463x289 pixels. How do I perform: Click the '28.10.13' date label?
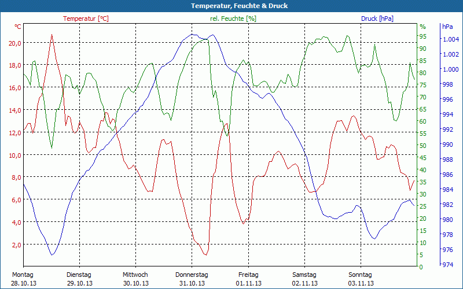[24, 283]
